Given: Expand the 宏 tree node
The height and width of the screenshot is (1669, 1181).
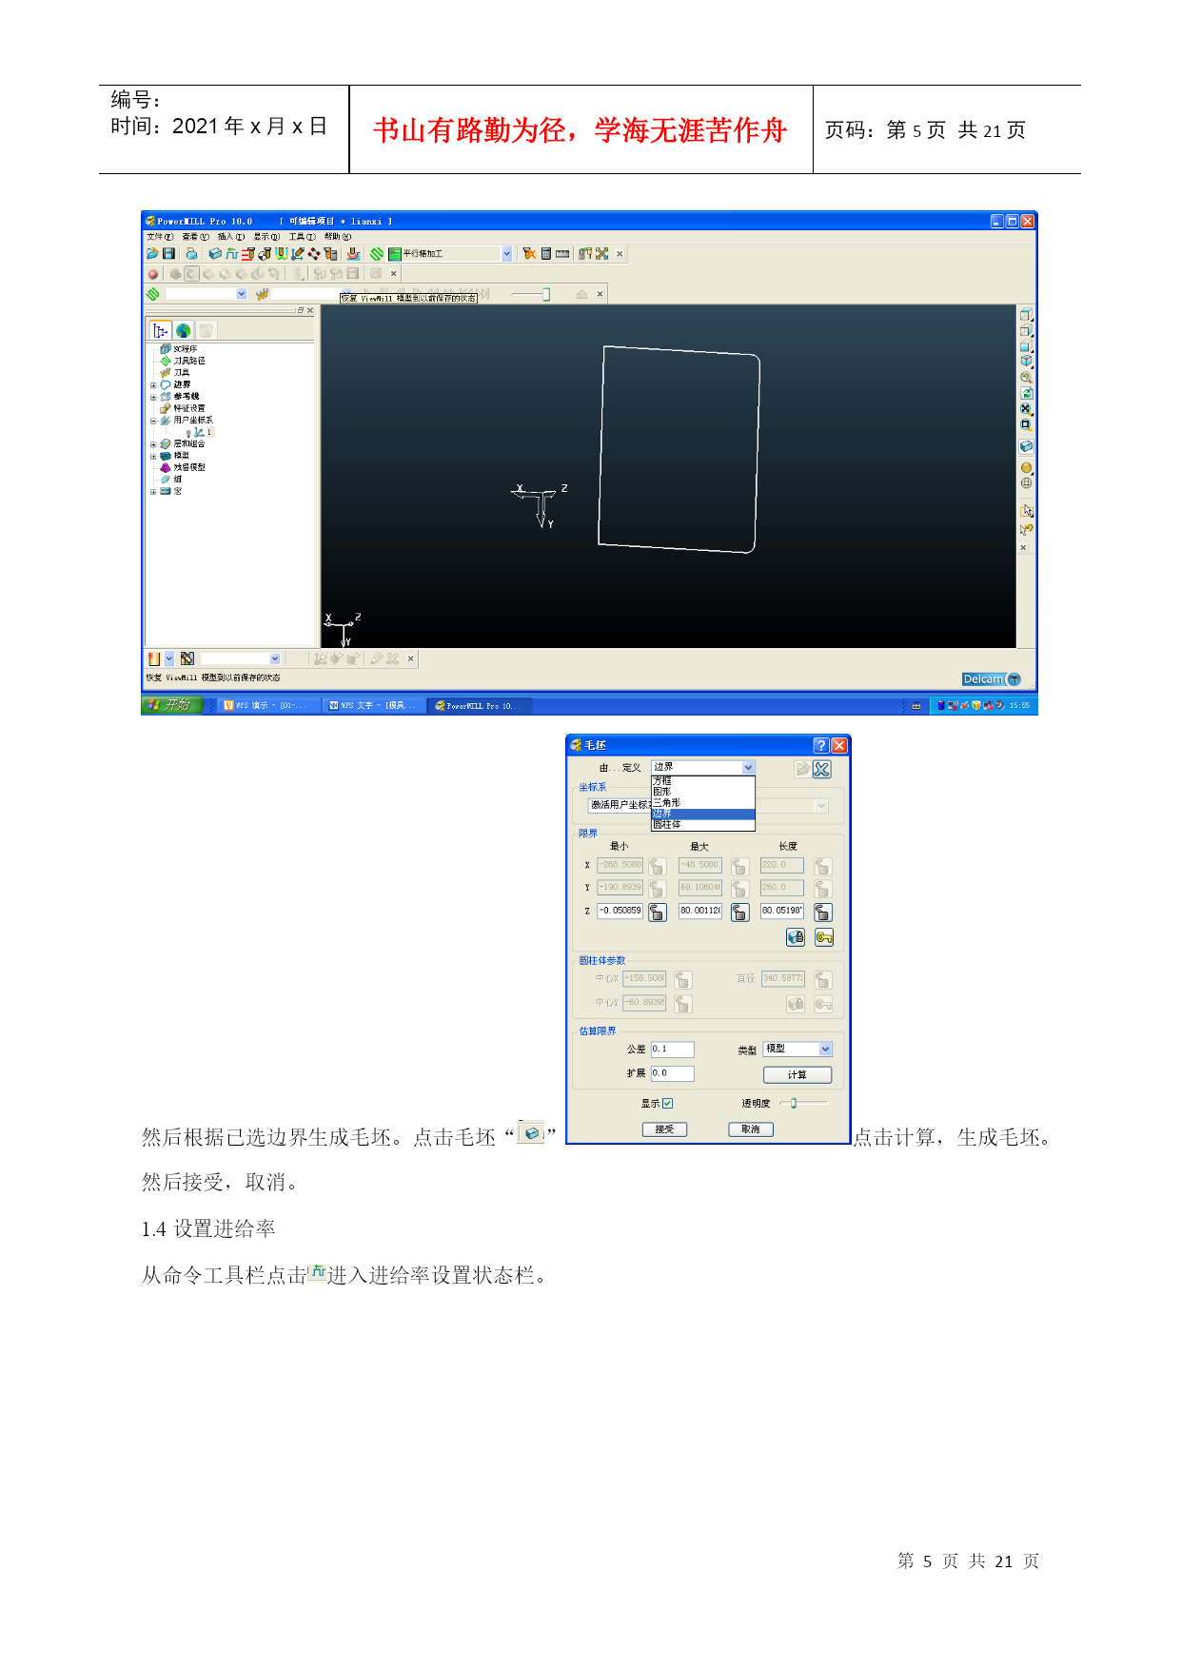Looking at the screenshot, I should pos(153,492).
